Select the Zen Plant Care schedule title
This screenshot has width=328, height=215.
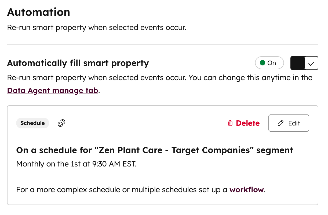click(155, 150)
